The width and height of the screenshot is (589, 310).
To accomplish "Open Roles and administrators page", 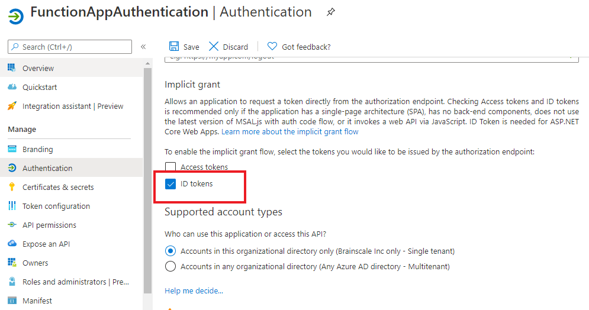I will 72,282.
